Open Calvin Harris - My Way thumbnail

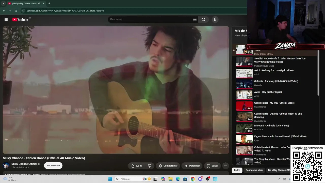244,106
